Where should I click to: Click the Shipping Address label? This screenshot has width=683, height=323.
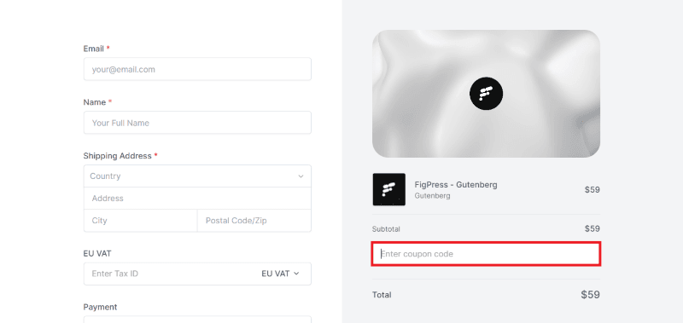[x=117, y=156]
